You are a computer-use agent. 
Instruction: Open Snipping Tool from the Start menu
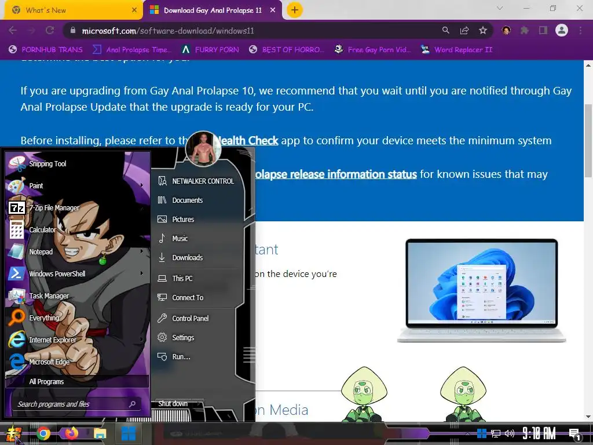[78, 164]
